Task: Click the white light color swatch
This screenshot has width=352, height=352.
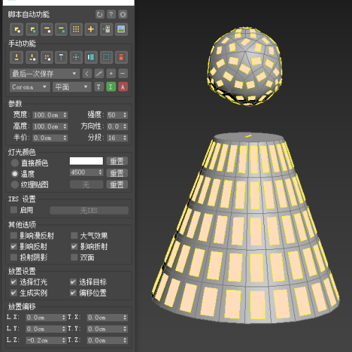Action: tap(86, 161)
